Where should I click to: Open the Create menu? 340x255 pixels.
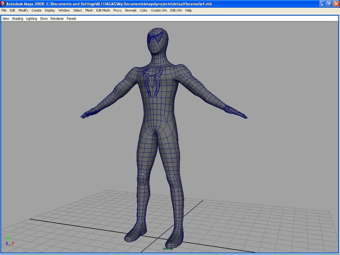[36, 10]
